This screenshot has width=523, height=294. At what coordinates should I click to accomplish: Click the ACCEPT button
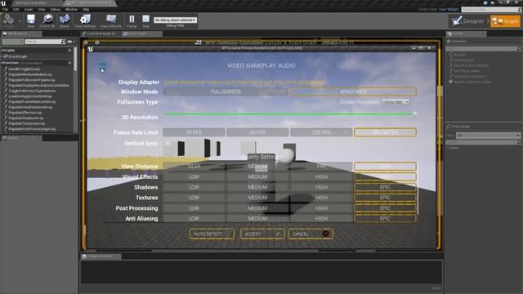pos(262,234)
